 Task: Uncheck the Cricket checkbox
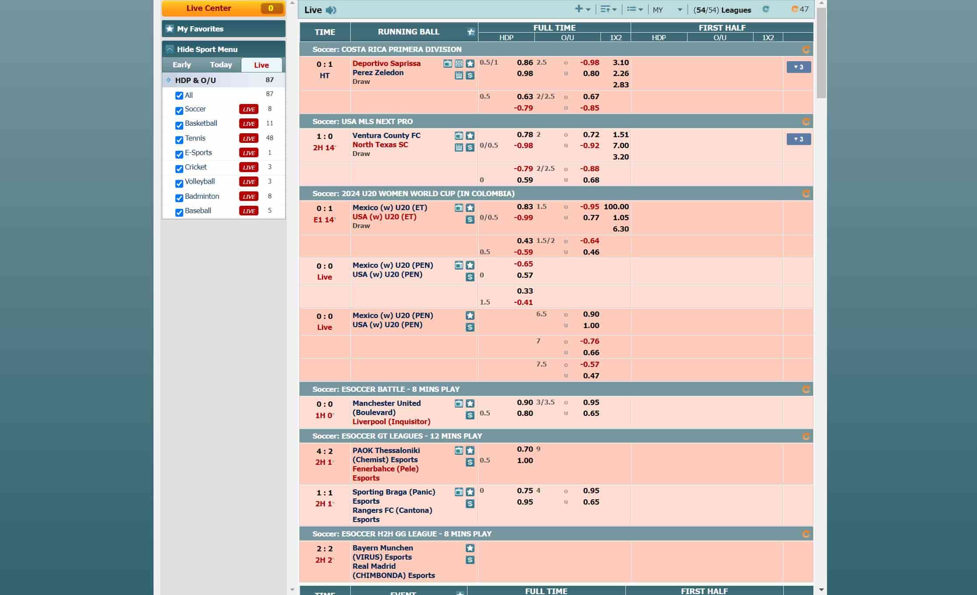179,169
